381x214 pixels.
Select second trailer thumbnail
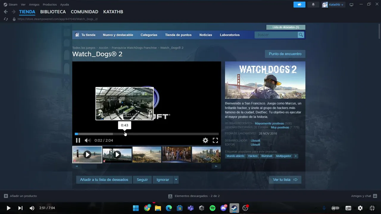pos(117,155)
